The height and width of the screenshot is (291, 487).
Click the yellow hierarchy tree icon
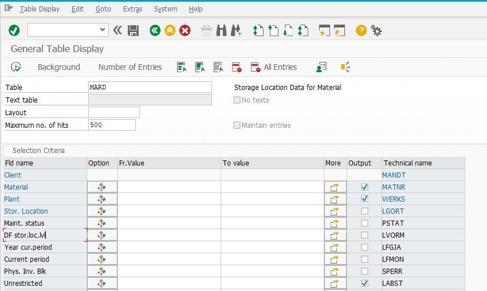[345, 67]
